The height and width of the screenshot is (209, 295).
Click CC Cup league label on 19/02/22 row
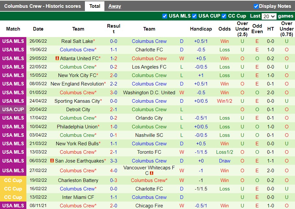[x=13, y=180]
